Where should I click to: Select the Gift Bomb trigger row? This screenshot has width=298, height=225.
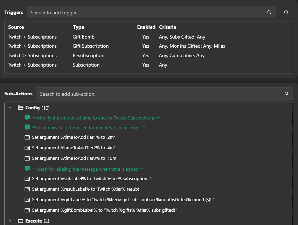click(83, 36)
